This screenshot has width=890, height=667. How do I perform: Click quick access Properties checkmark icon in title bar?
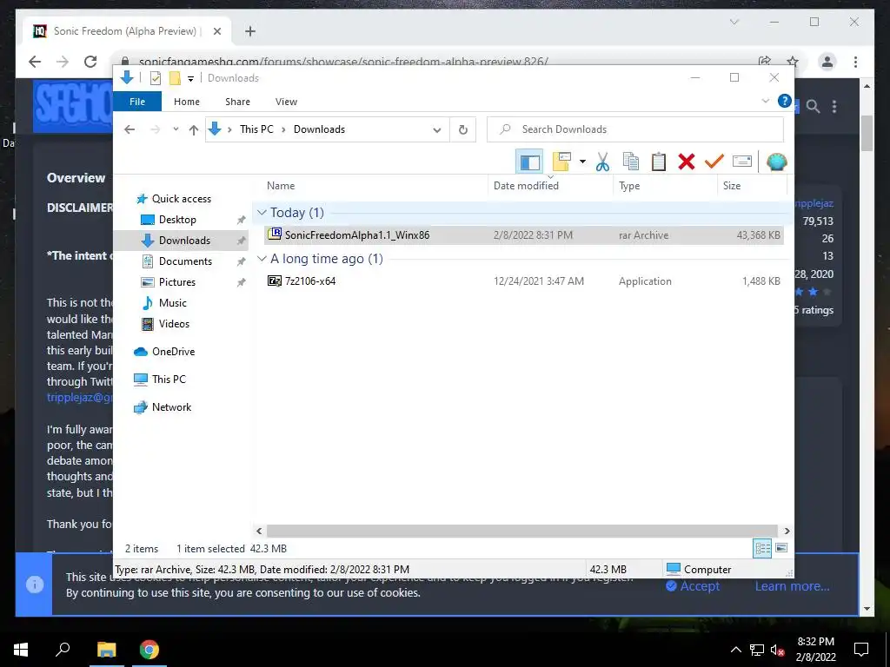click(155, 78)
